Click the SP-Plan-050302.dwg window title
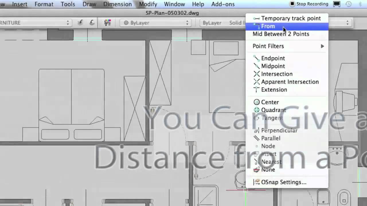Screen dimensions: 367x206 172,13
